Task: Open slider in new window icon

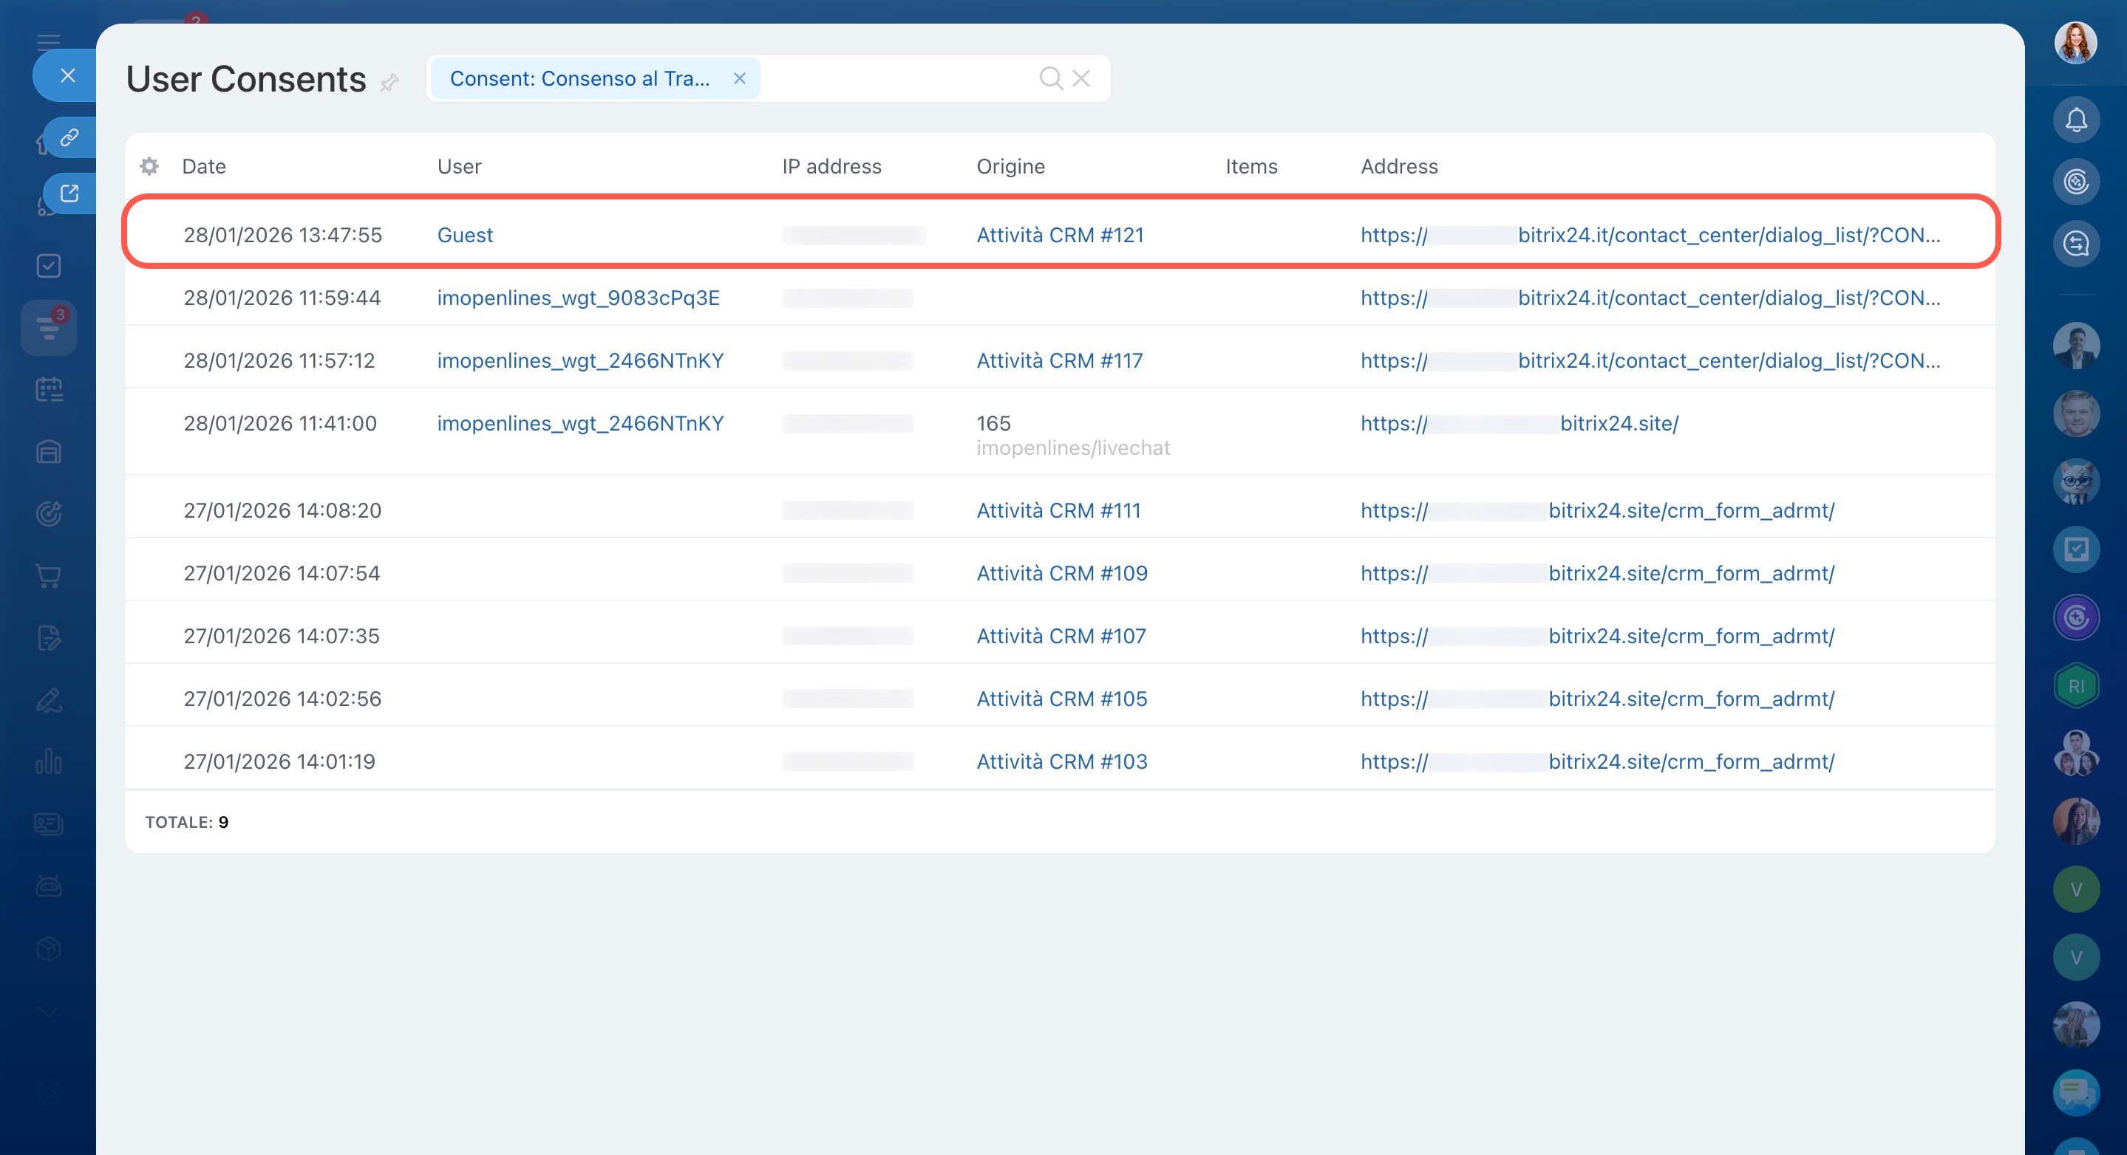Action: click(x=70, y=194)
